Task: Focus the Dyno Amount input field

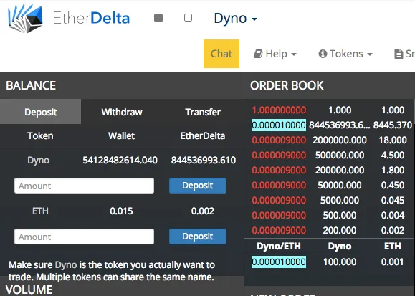Action: coord(84,186)
